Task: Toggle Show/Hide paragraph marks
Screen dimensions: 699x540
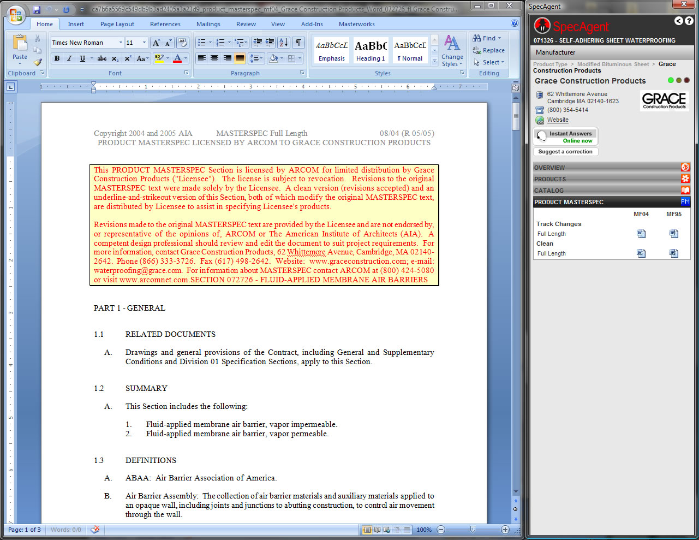Action: pyautogui.click(x=298, y=43)
